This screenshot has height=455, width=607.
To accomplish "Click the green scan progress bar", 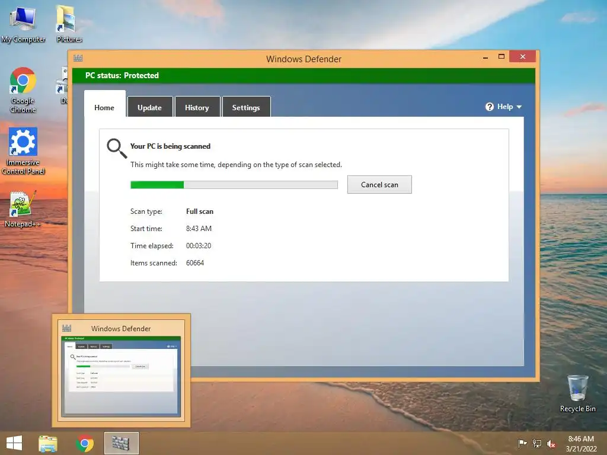I will point(234,185).
